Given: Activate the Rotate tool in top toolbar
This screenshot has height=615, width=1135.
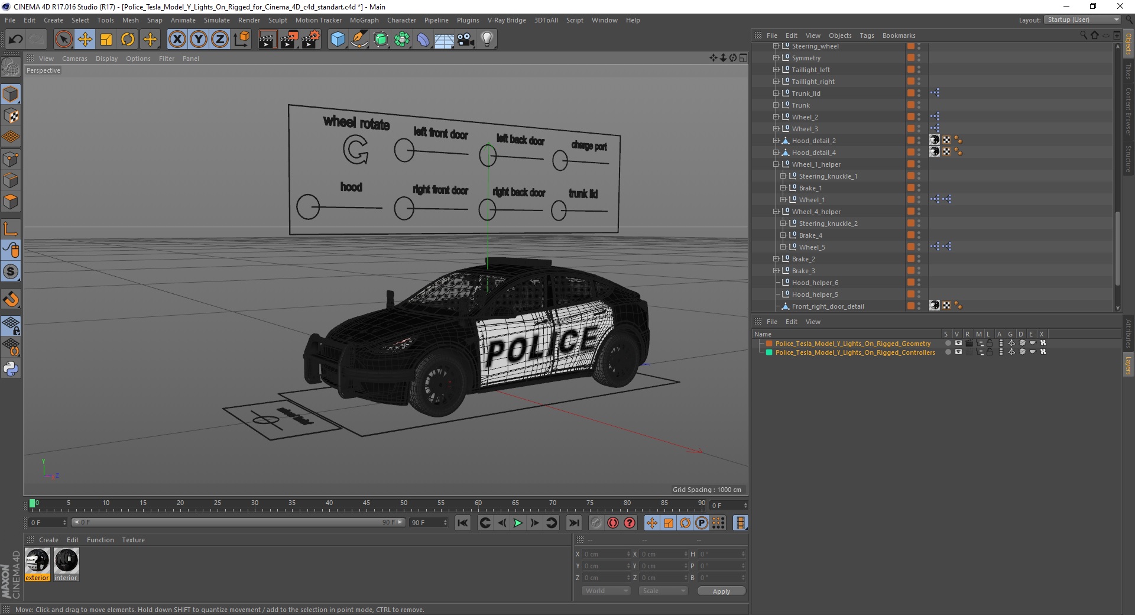Looking at the screenshot, I should coord(128,40).
